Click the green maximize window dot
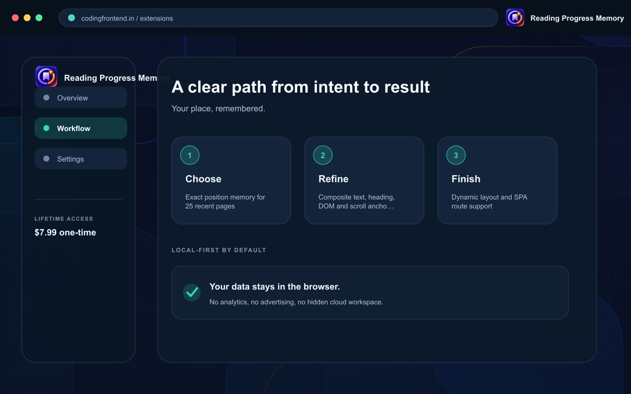 (39, 18)
